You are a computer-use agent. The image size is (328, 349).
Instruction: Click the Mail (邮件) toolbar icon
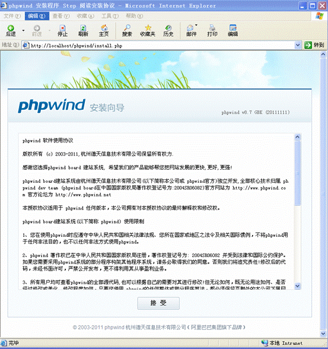point(191,30)
